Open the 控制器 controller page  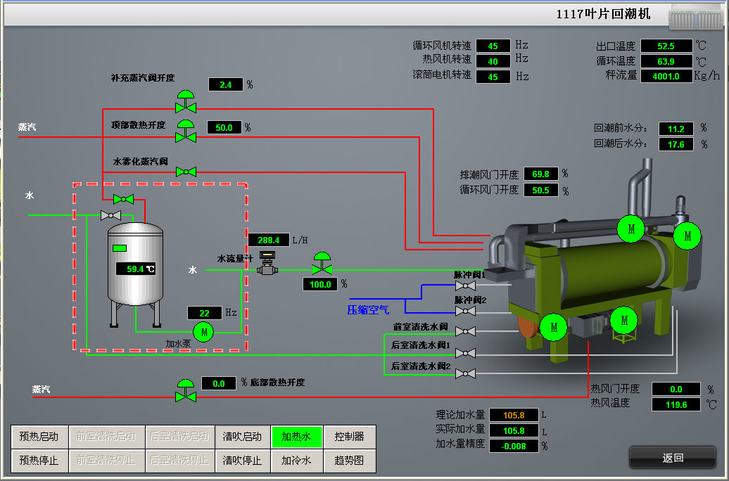[349, 437]
